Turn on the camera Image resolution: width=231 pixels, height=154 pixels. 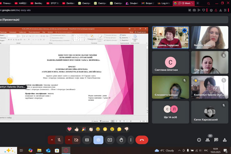(76, 140)
